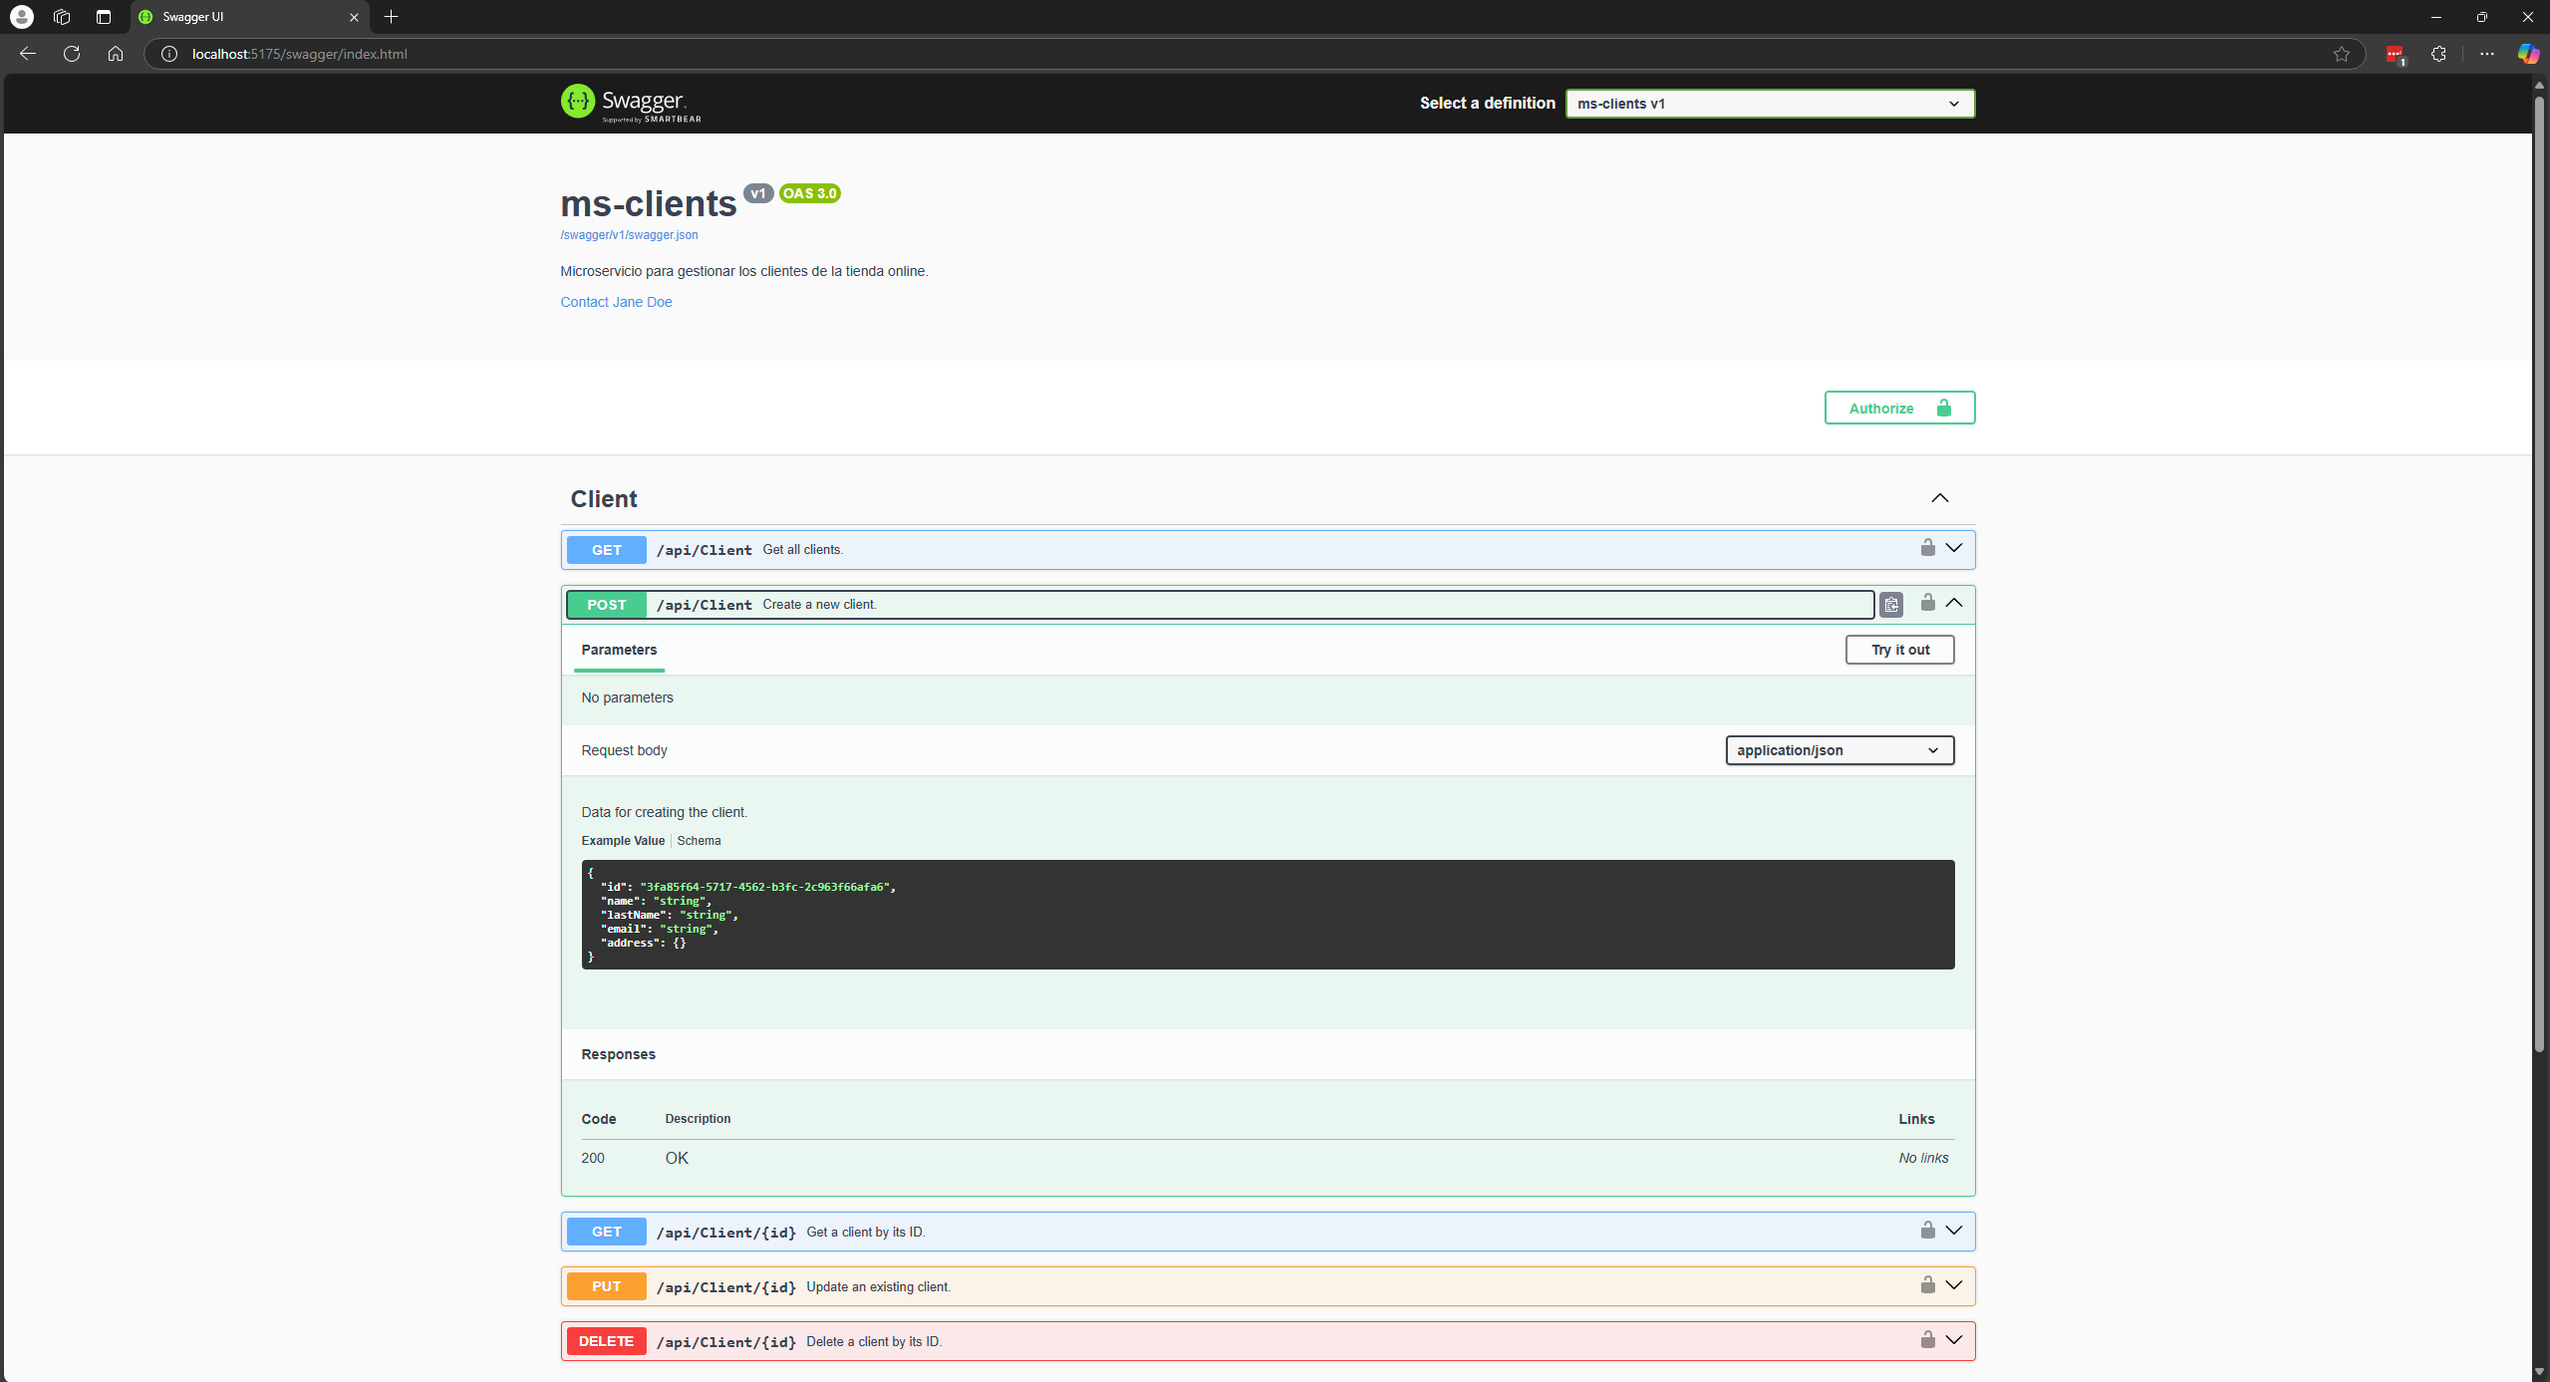Click the 'No parameters' text
The image size is (2550, 1382).
(627, 697)
